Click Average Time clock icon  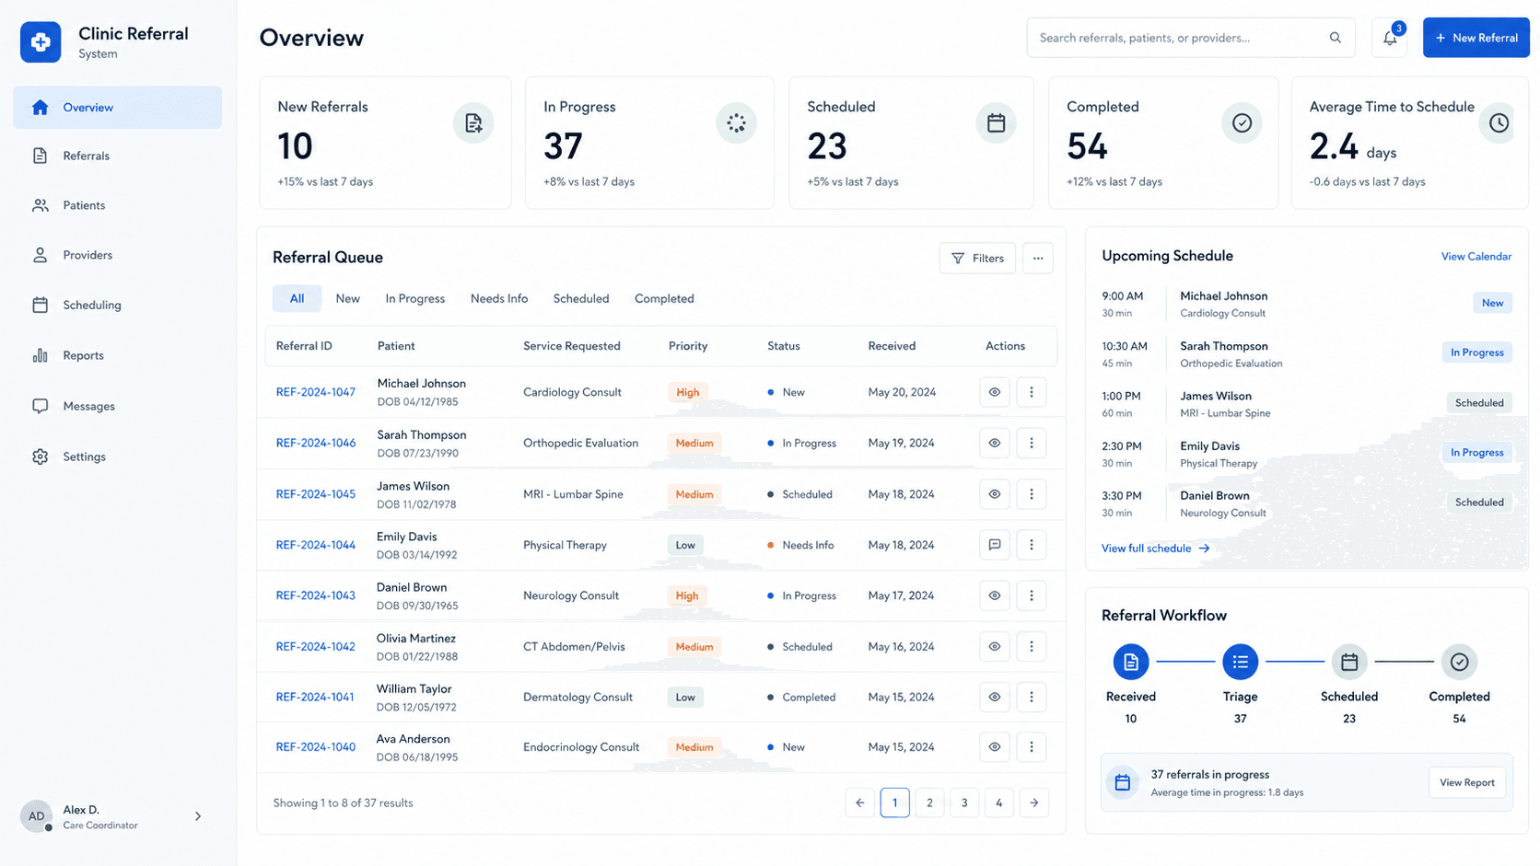1499,122
